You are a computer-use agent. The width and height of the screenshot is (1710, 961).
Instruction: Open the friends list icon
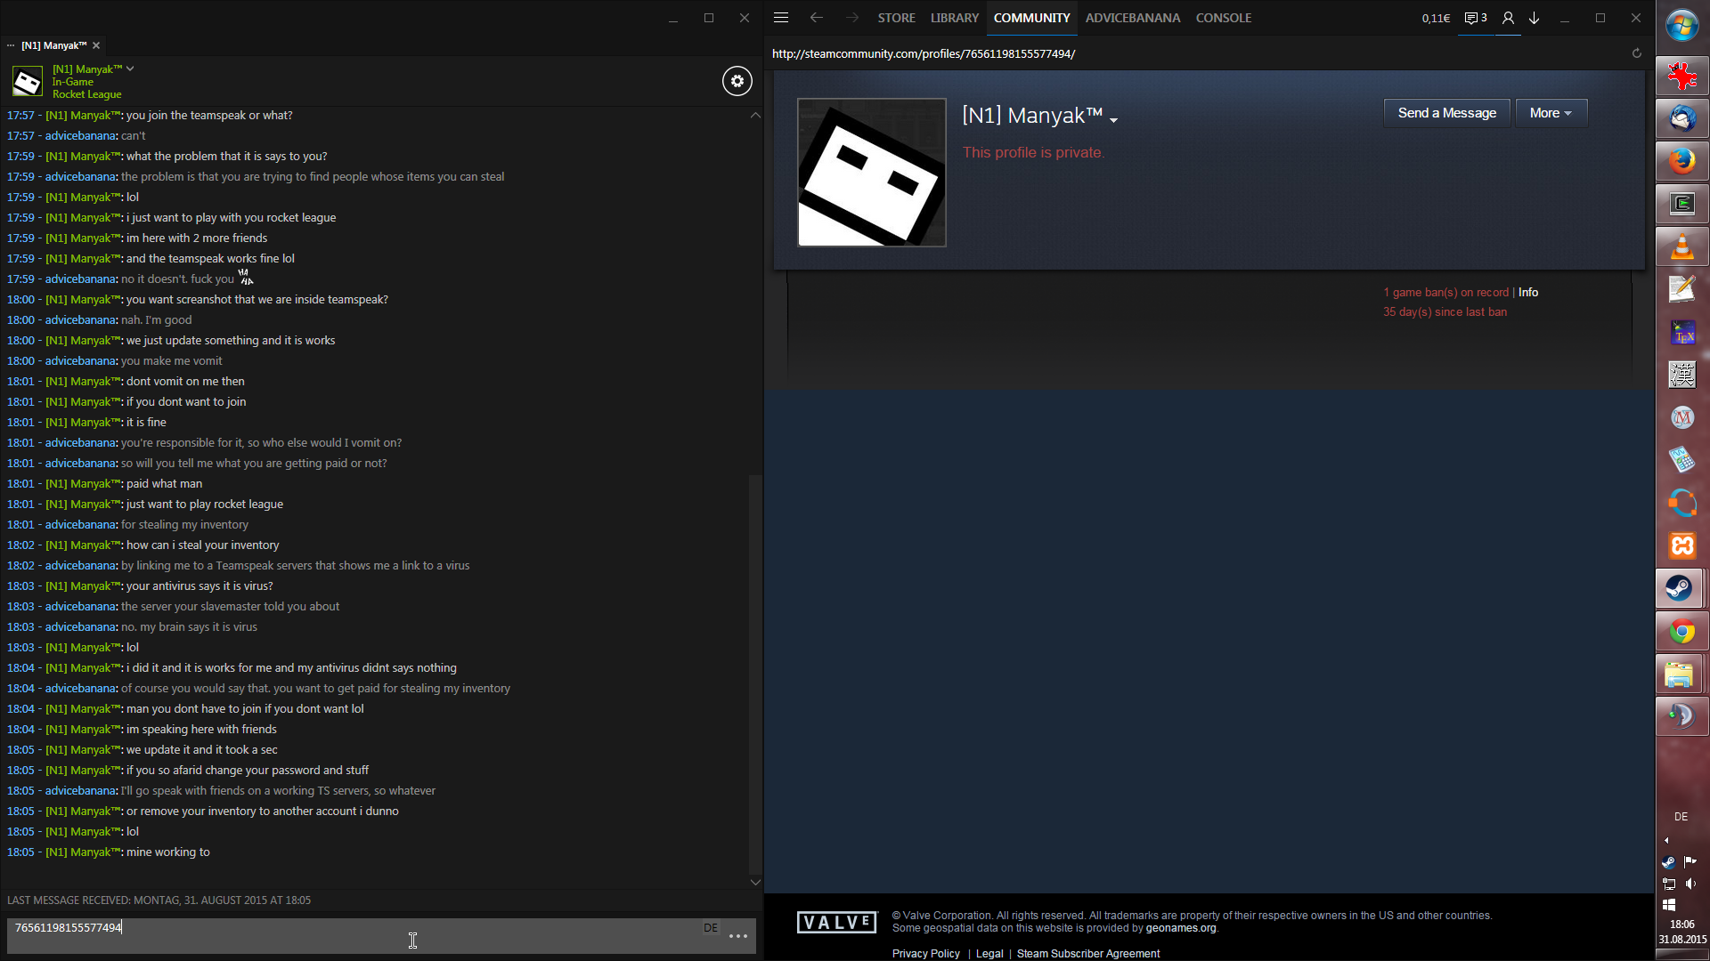[x=1508, y=18]
